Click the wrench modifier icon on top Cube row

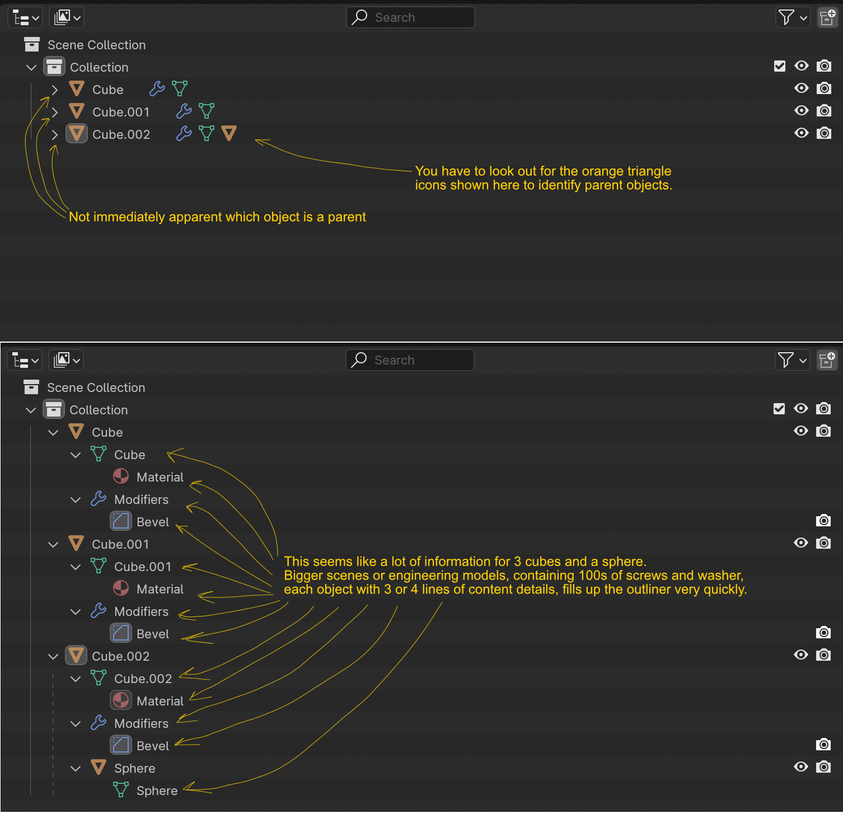pos(157,89)
